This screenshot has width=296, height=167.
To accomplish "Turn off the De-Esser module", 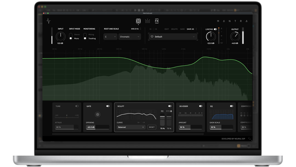I will pos(200,106).
